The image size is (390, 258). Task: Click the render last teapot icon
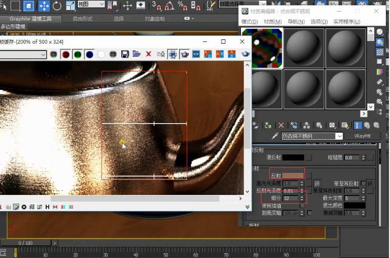point(245,54)
